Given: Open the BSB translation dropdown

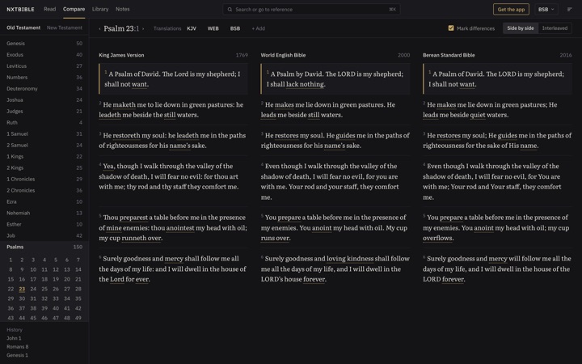Looking at the screenshot, I should 546,9.
